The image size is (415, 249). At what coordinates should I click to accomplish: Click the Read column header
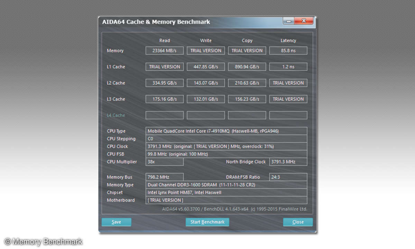click(165, 40)
